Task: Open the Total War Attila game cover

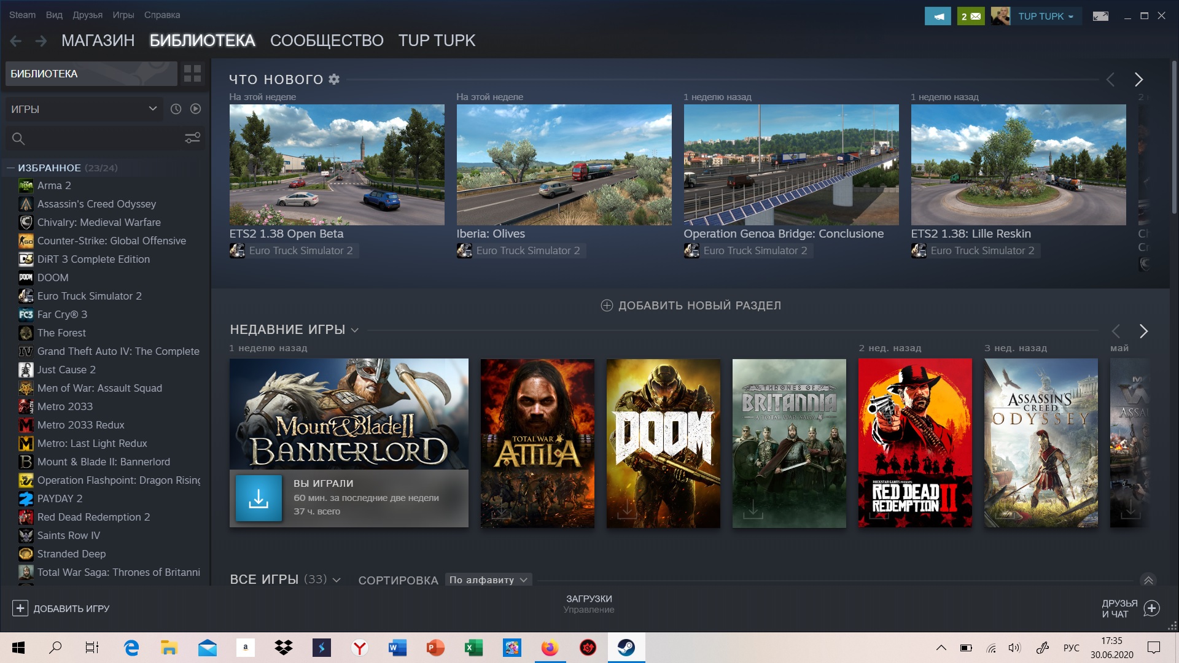Action: 537,443
